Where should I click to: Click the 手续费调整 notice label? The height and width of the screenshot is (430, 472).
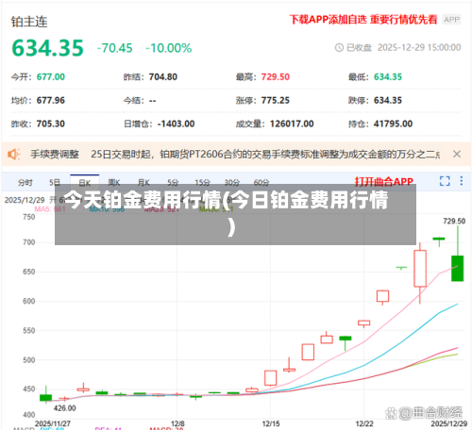tap(55, 154)
